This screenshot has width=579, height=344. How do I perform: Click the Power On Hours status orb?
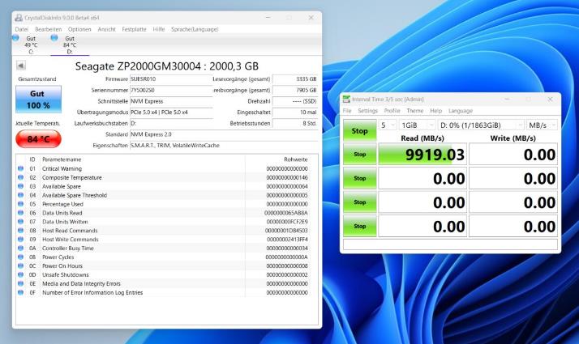pos(20,265)
